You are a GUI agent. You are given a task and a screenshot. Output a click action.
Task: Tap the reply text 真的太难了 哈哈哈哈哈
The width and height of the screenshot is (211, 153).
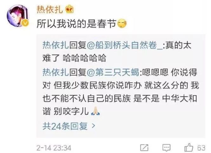117,52
